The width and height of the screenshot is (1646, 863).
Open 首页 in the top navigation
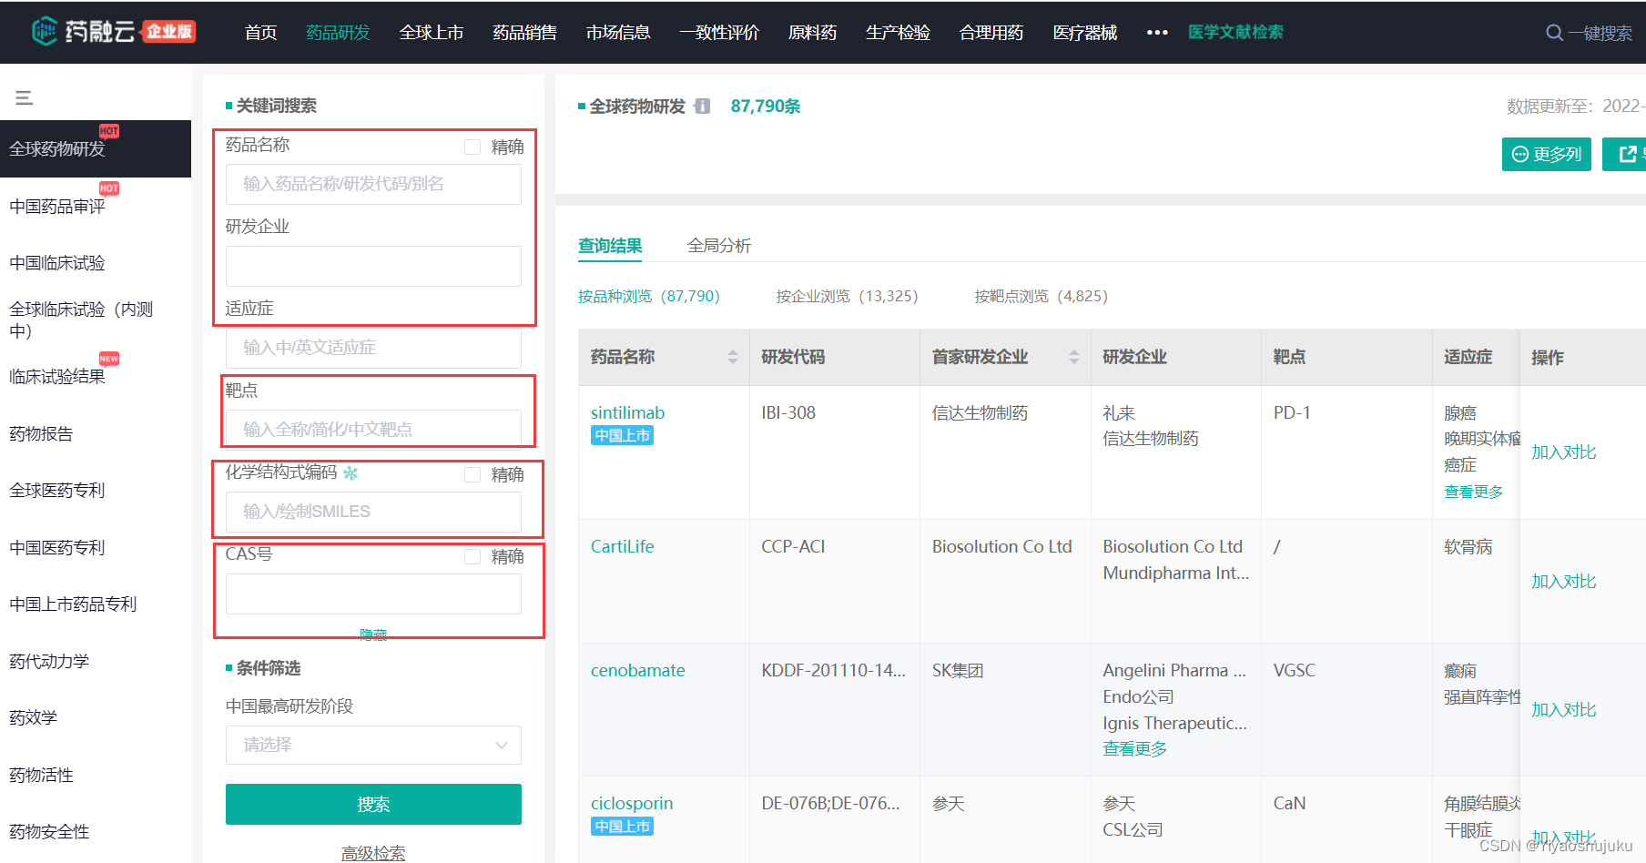(x=260, y=33)
